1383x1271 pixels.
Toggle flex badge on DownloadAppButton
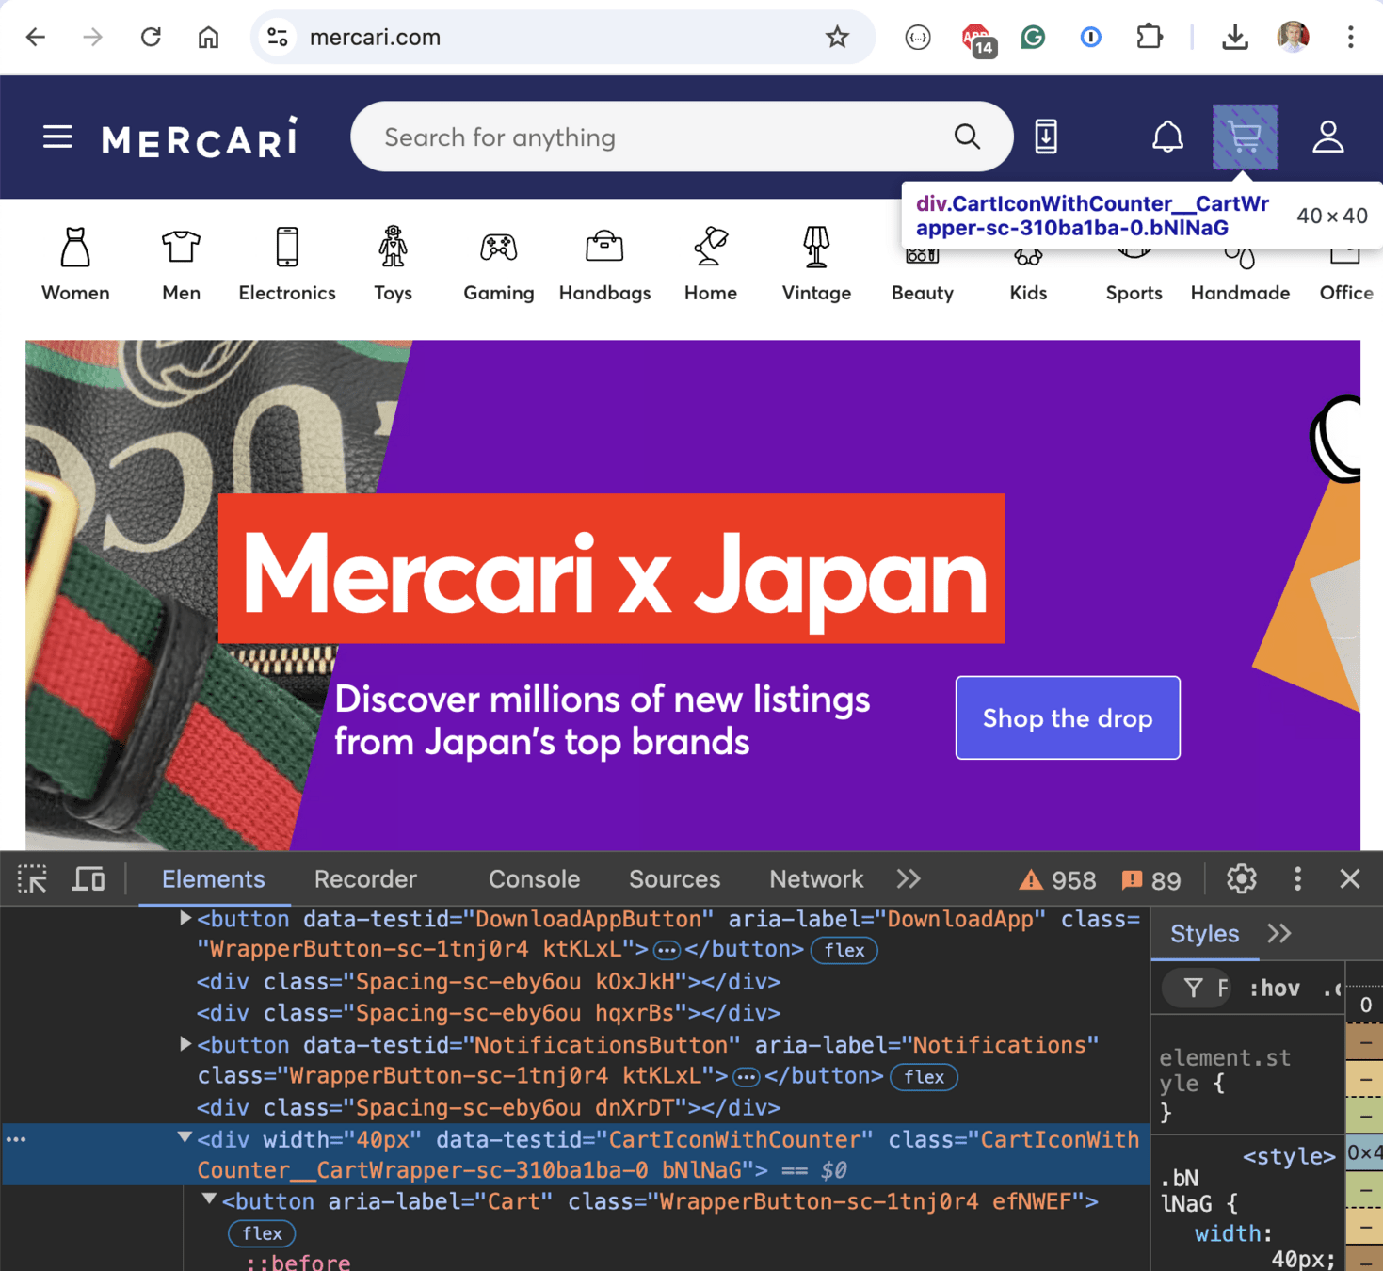point(844,951)
